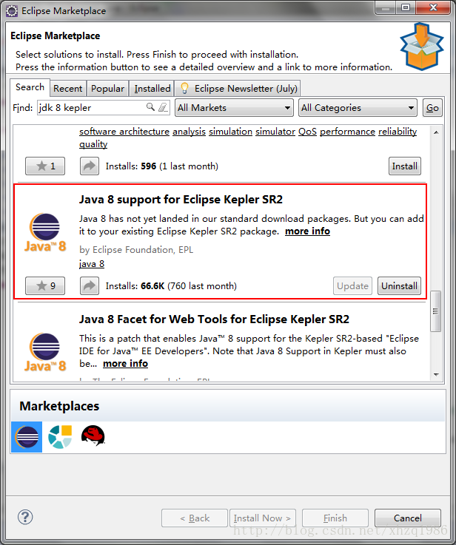Click the reliability tag link
The image size is (456, 545).
pos(398,132)
